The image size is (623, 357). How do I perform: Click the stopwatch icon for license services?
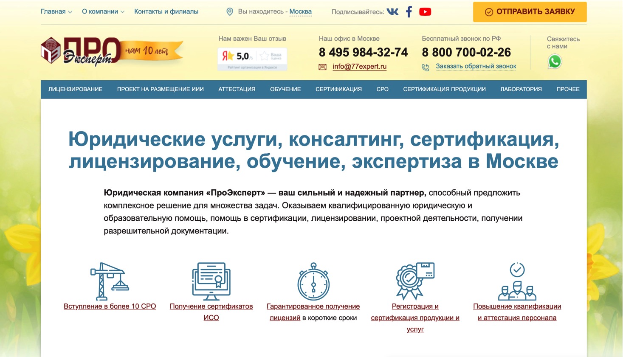pos(313,281)
